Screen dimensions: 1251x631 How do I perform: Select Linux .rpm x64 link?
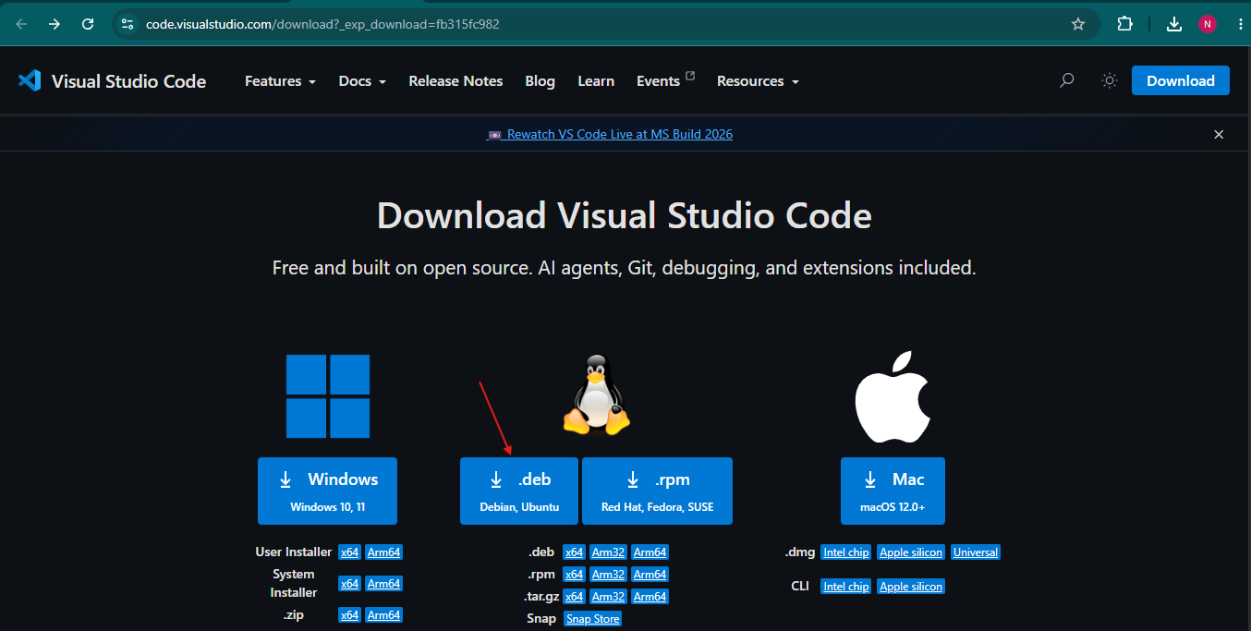click(574, 575)
